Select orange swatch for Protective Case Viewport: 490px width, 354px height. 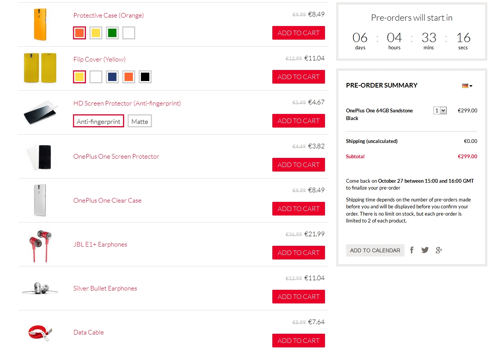(79, 33)
